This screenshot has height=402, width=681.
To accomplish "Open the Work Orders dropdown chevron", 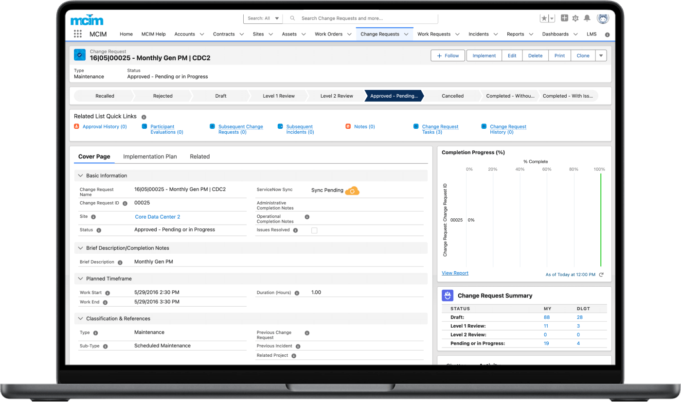I will tap(349, 34).
